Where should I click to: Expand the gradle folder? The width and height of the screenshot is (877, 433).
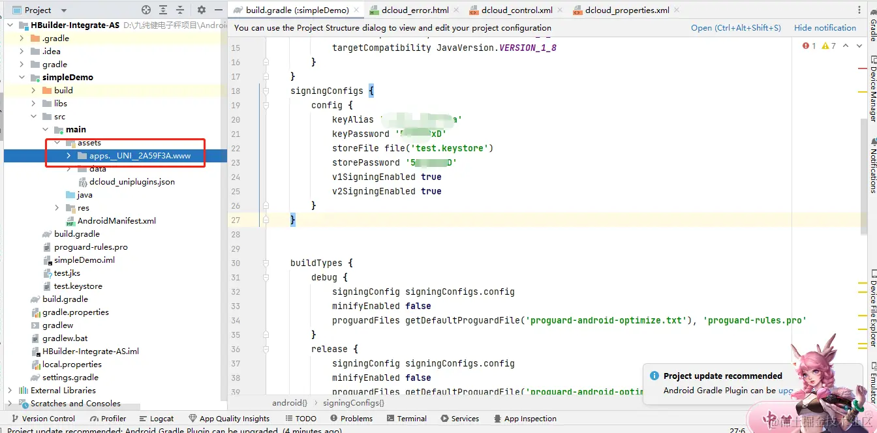[22, 65]
